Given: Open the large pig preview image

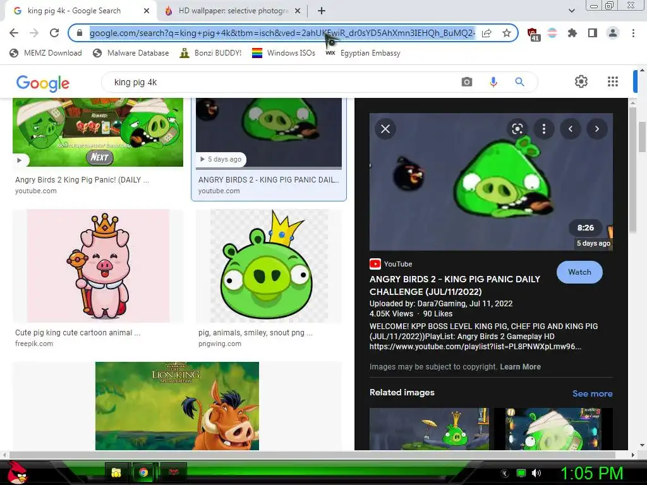Looking at the screenshot, I should click(491, 182).
